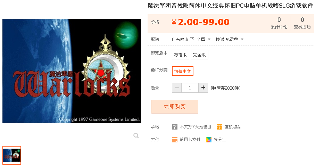Click the 不支持7天无理由 promise text
This screenshot has width=316, height=166.
point(195,127)
